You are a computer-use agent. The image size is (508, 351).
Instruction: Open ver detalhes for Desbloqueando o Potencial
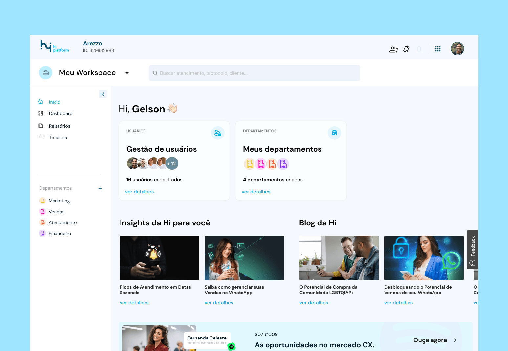point(398,303)
